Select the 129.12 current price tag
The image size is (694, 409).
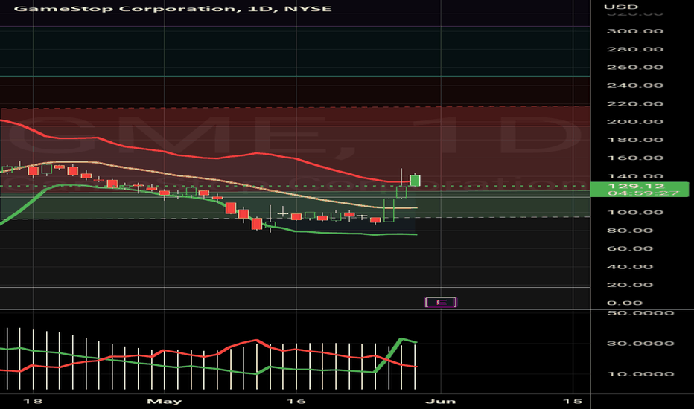pyautogui.click(x=636, y=186)
